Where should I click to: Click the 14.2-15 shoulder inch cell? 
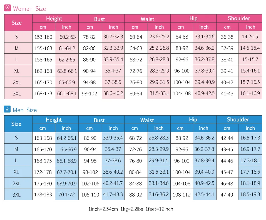tap(250, 37)
